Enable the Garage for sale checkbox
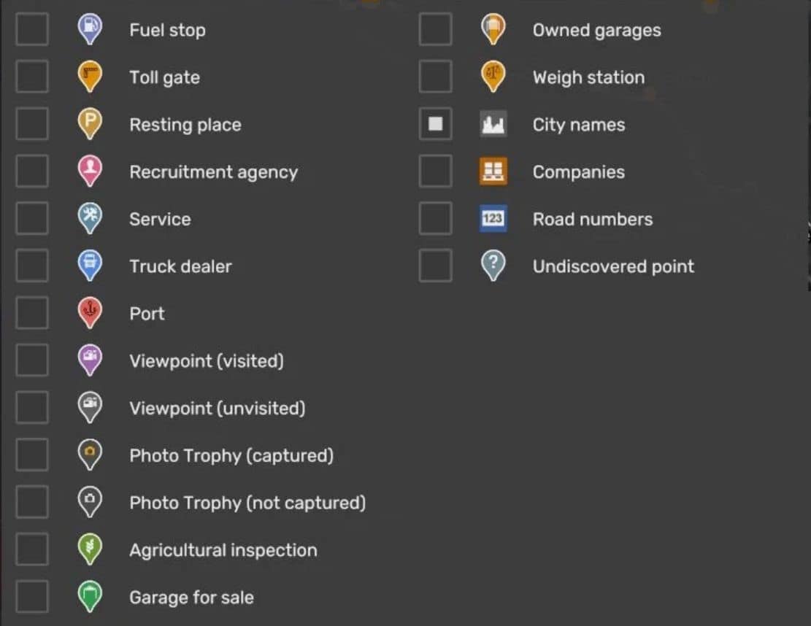The width and height of the screenshot is (811, 626). [32, 597]
